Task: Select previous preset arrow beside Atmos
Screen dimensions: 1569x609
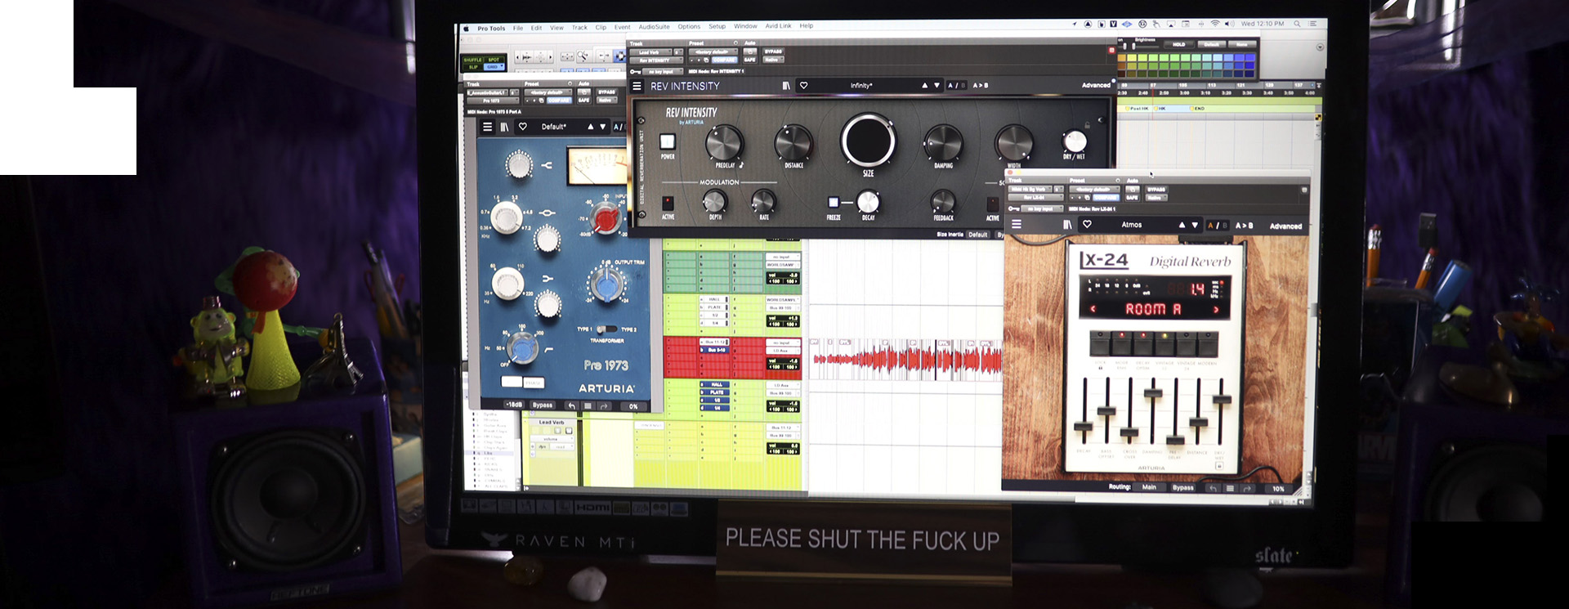Action: click(x=1182, y=225)
